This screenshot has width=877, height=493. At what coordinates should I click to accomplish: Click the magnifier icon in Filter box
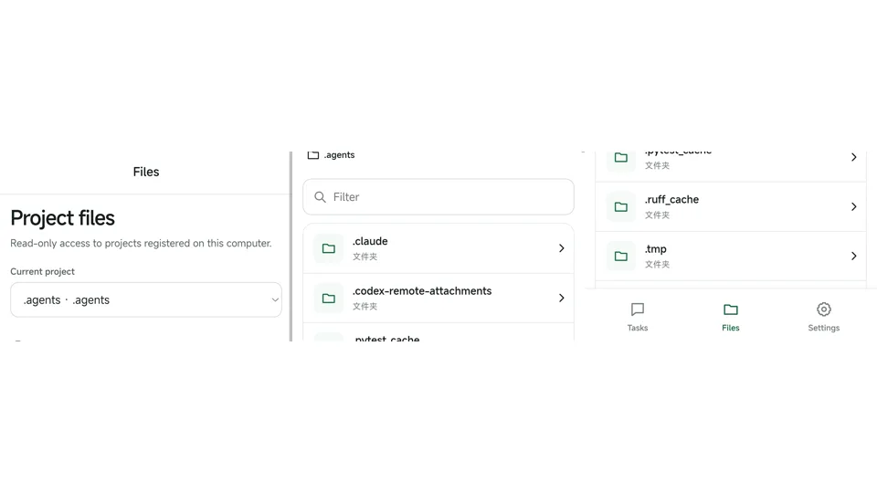[320, 197]
